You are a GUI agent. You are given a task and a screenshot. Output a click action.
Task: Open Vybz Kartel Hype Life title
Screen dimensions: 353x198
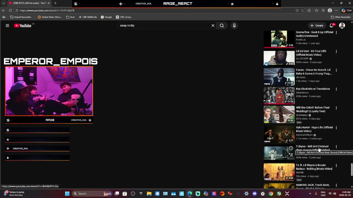tap(314, 129)
